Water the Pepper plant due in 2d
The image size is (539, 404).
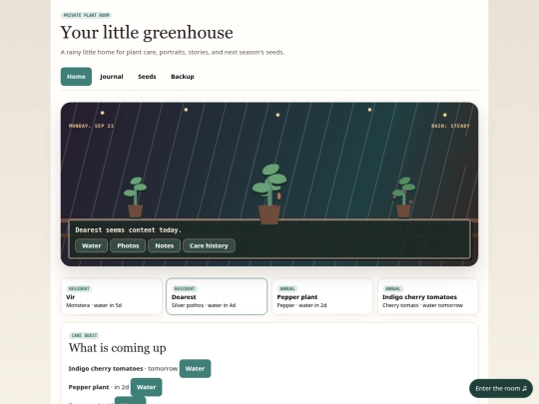point(146,387)
